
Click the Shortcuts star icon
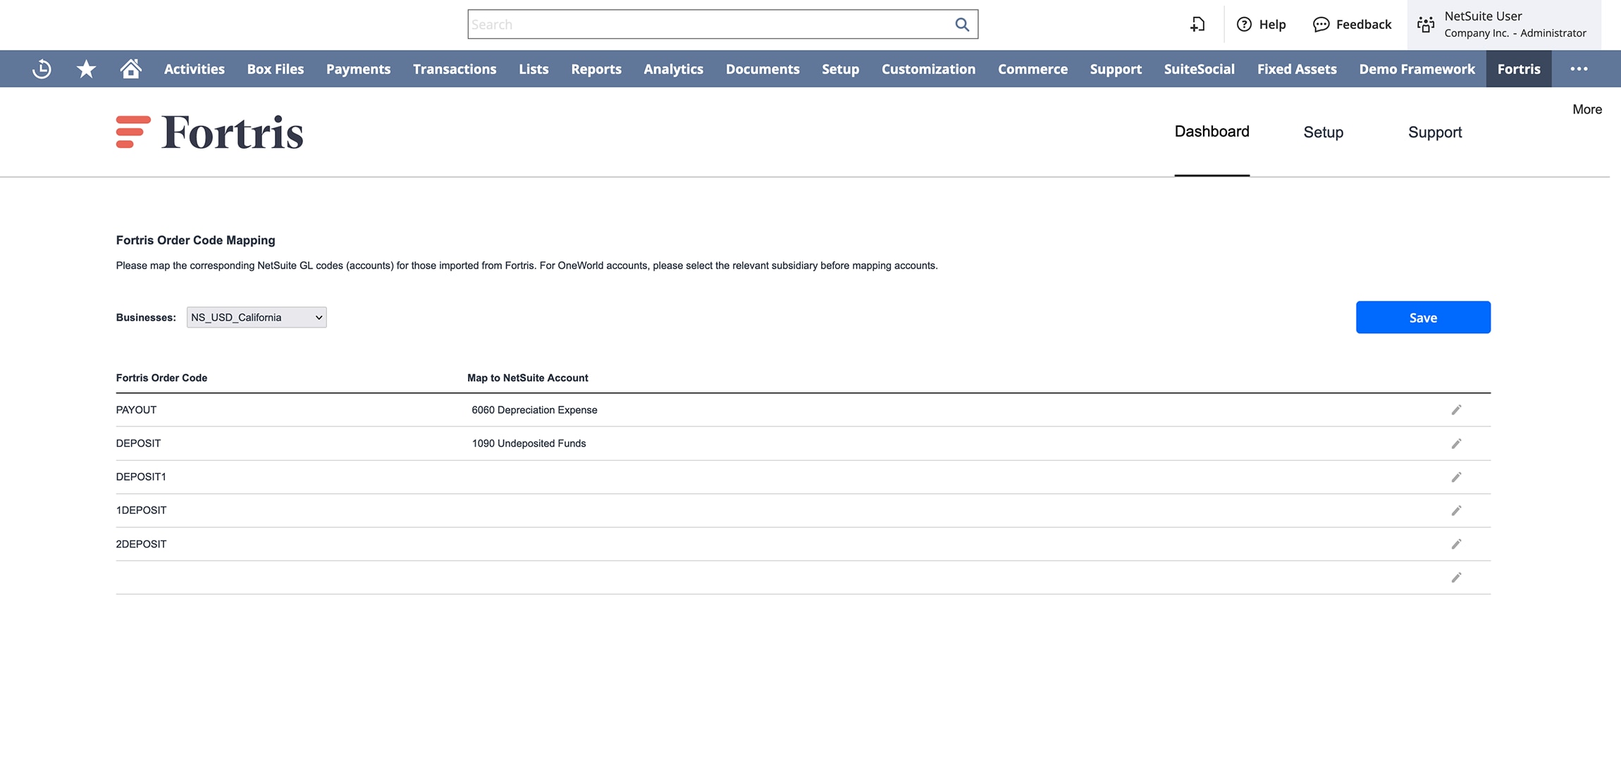tap(86, 69)
